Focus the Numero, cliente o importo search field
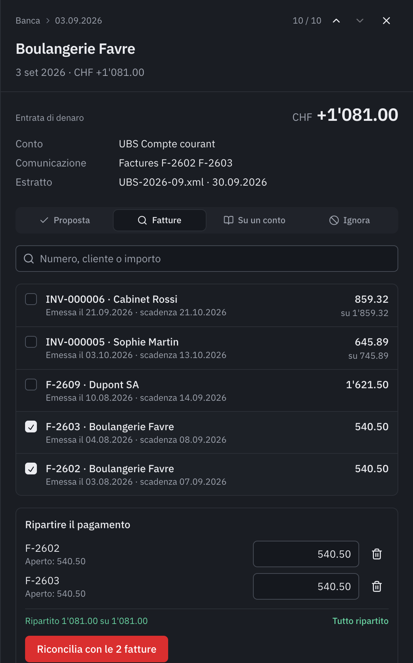Viewport: 413px width, 663px height. pos(207,259)
